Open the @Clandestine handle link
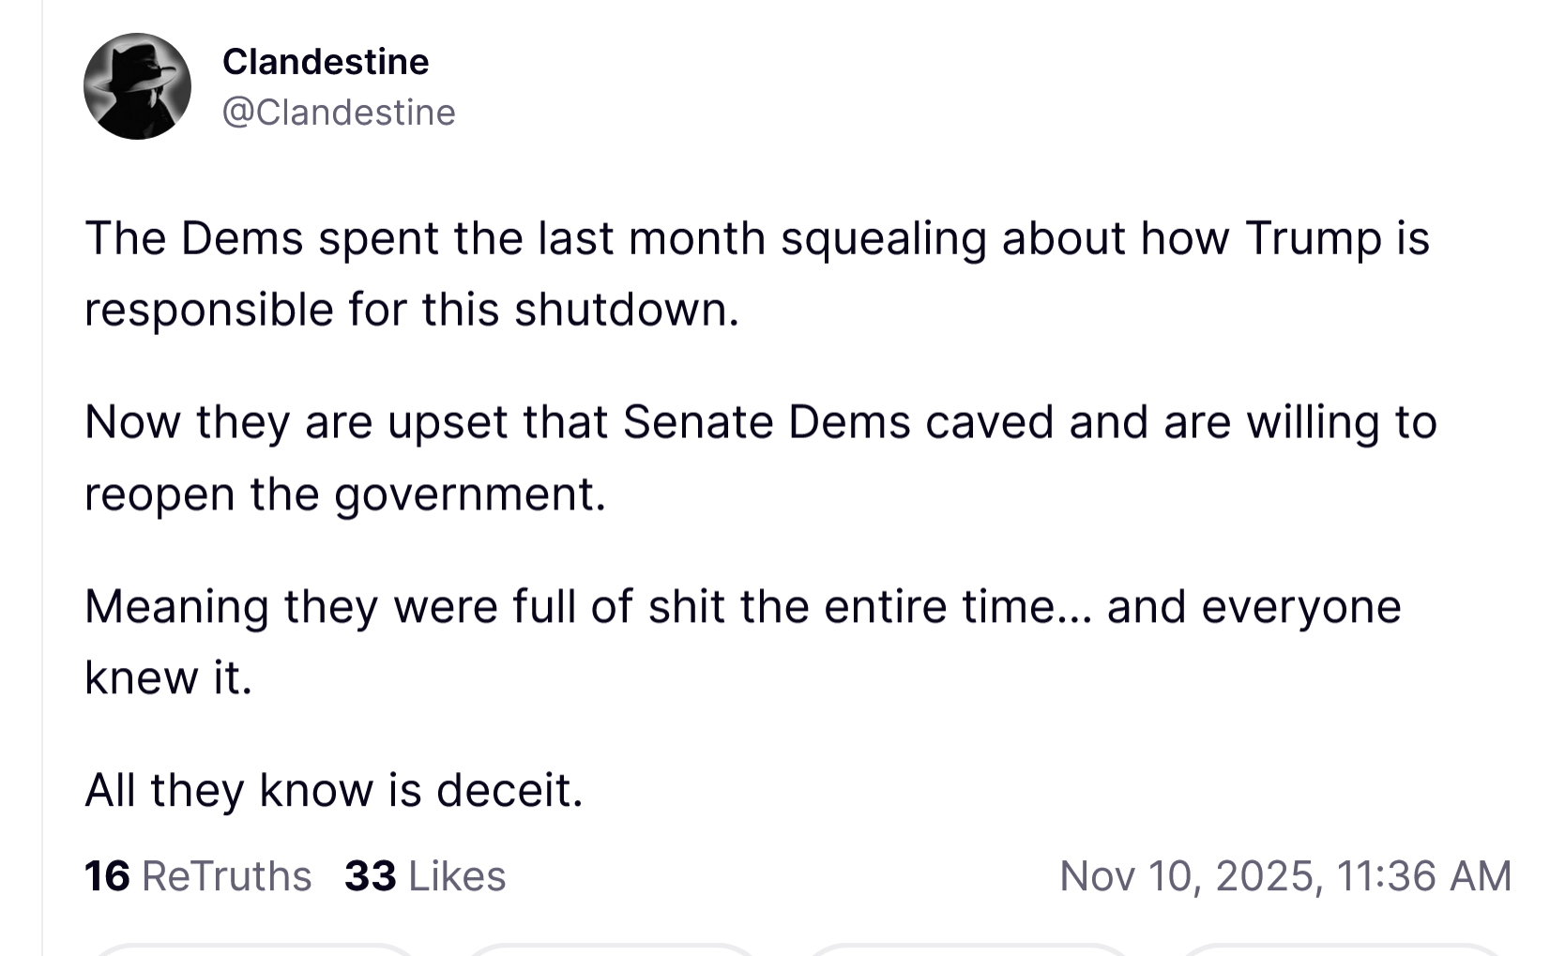The image size is (1550, 956). [x=339, y=113]
